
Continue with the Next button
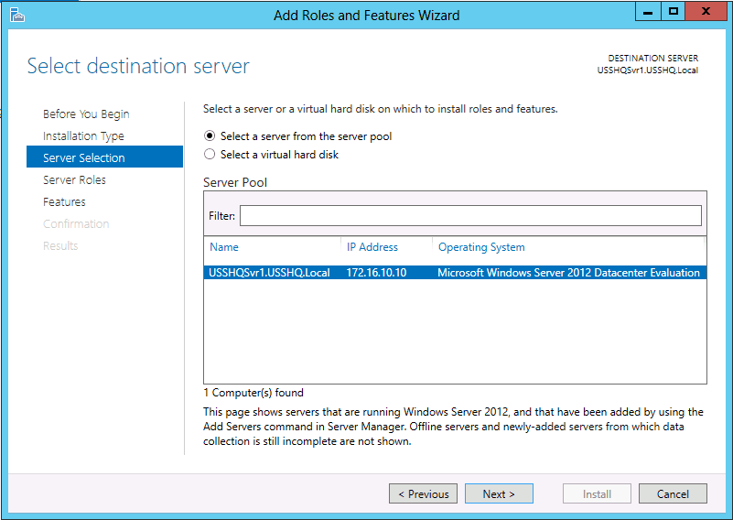tap(499, 493)
